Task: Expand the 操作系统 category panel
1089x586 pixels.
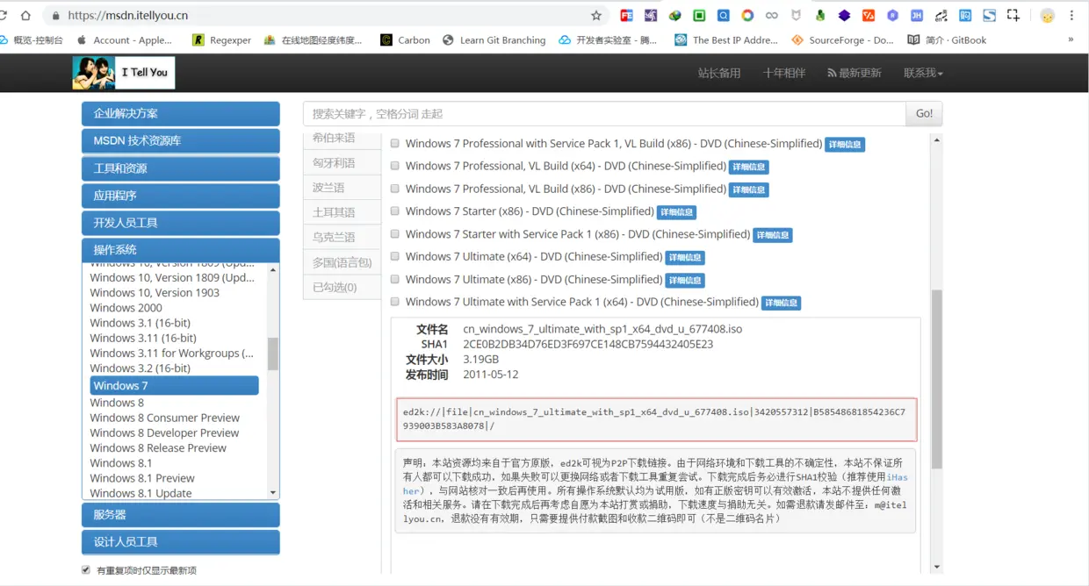Action: click(180, 250)
